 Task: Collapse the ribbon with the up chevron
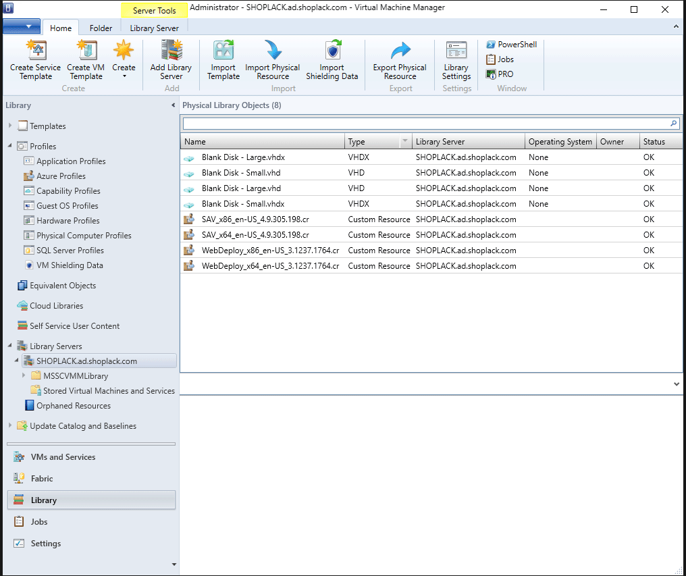[677, 27]
